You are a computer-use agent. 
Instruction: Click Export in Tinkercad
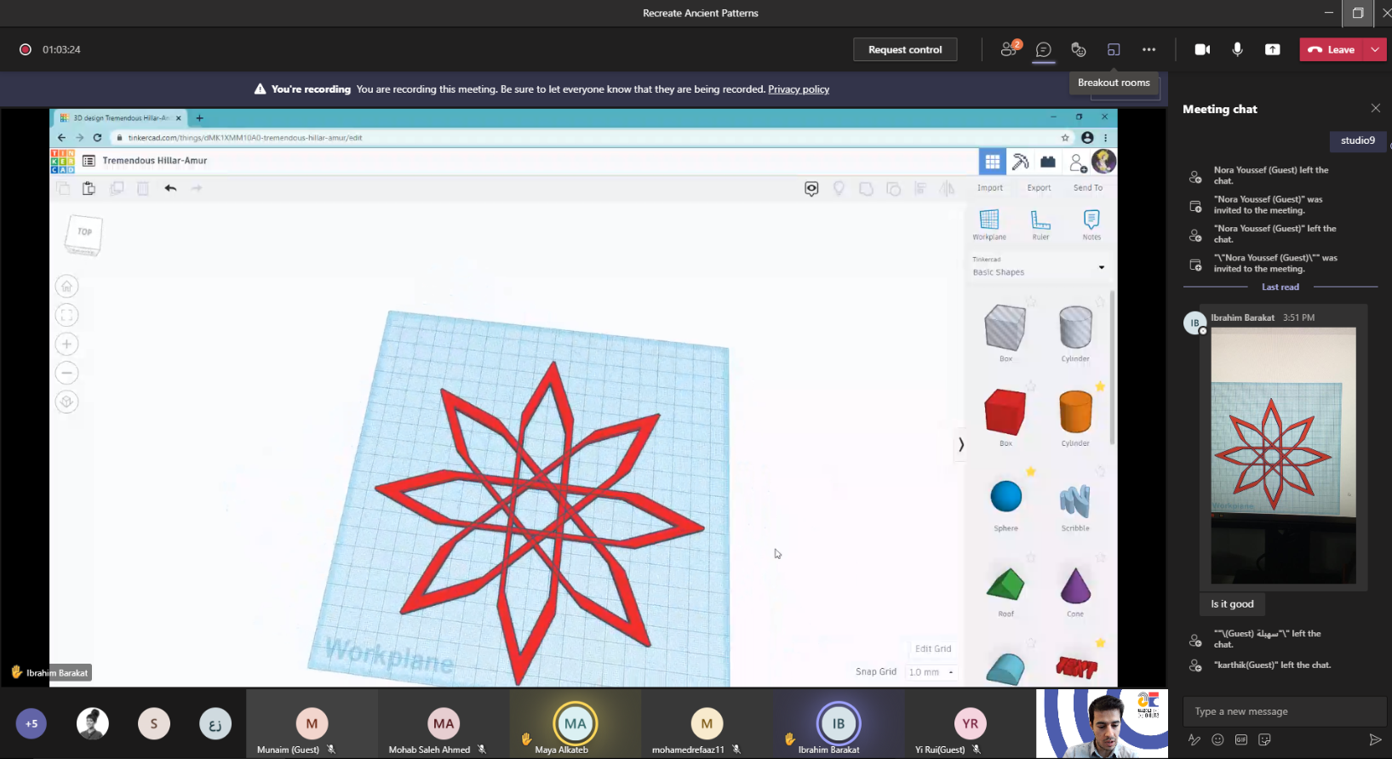point(1039,188)
